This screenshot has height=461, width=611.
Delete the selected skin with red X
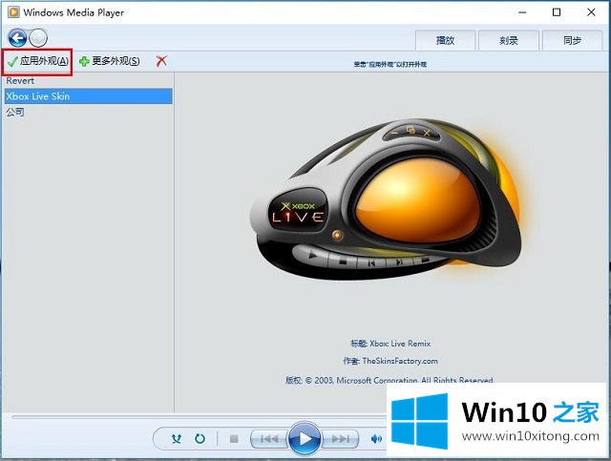coord(161,61)
